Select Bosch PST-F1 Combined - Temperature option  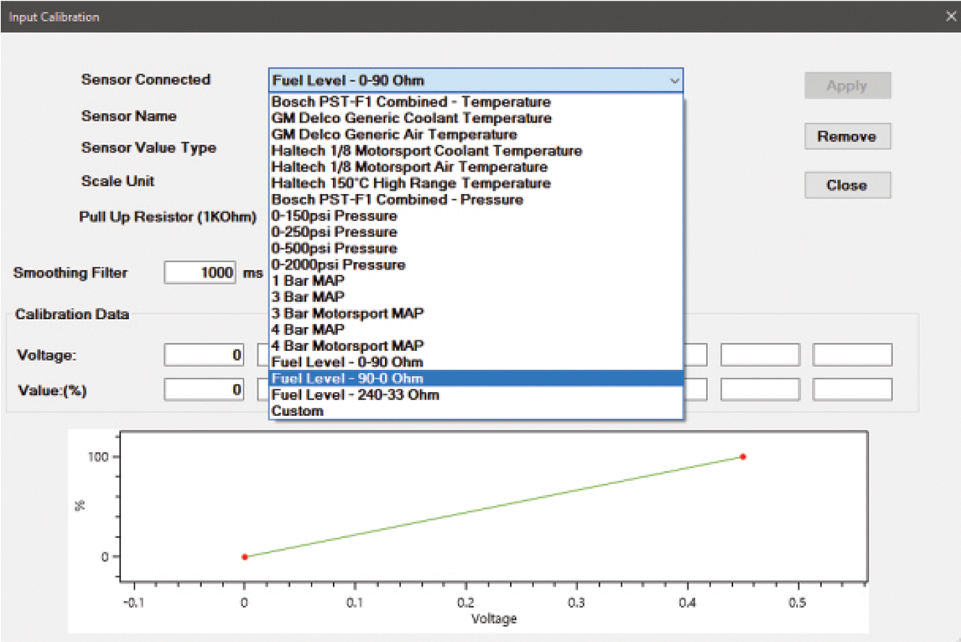coord(476,103)
